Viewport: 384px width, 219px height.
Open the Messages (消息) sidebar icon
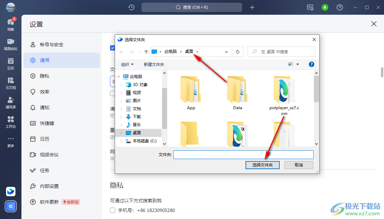tap(10, 24)
